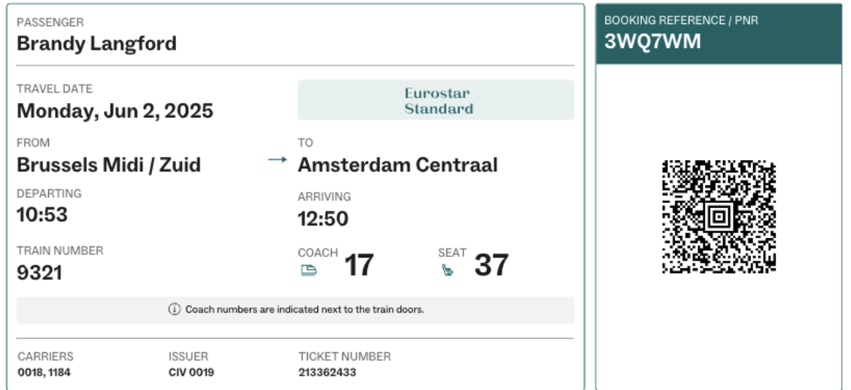Click ticket number 213362433

[x=327, y=373]
